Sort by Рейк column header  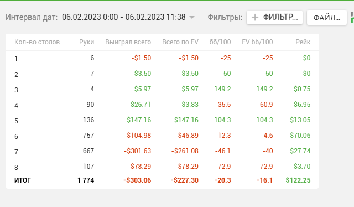[x=303, y=42]
